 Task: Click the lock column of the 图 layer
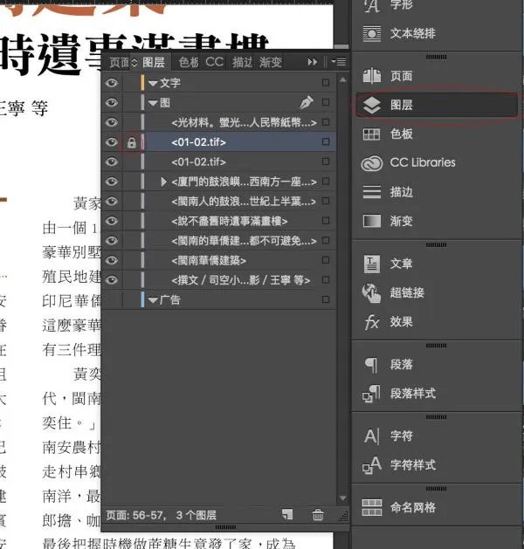click(x=132, y=103)
